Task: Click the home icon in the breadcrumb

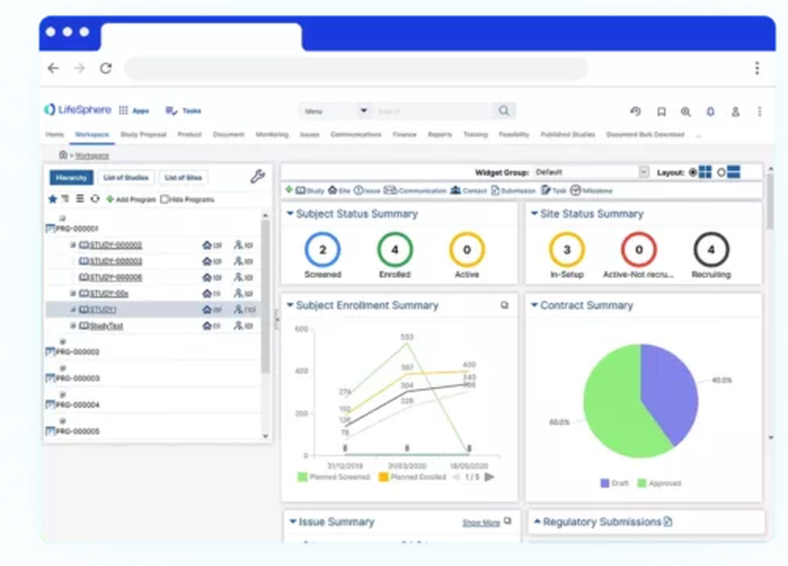Action: click(63, 154)
